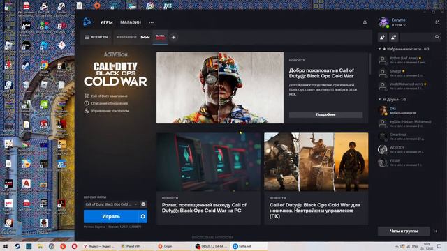Open the Добро пожаловать в Call of Duty headline

point(321,73)
